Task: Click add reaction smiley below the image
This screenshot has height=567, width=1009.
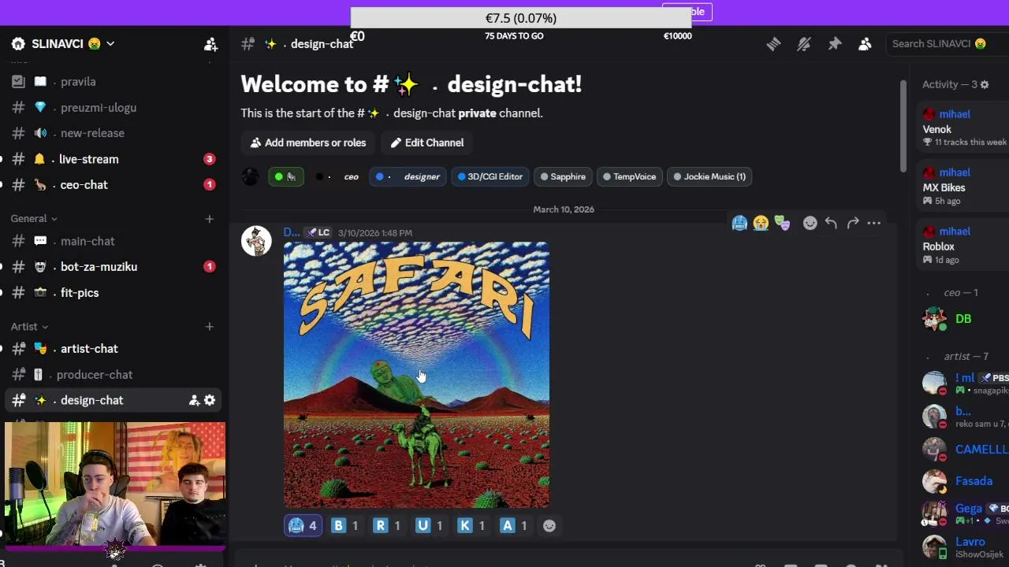Action: click(x=549, y=525)
